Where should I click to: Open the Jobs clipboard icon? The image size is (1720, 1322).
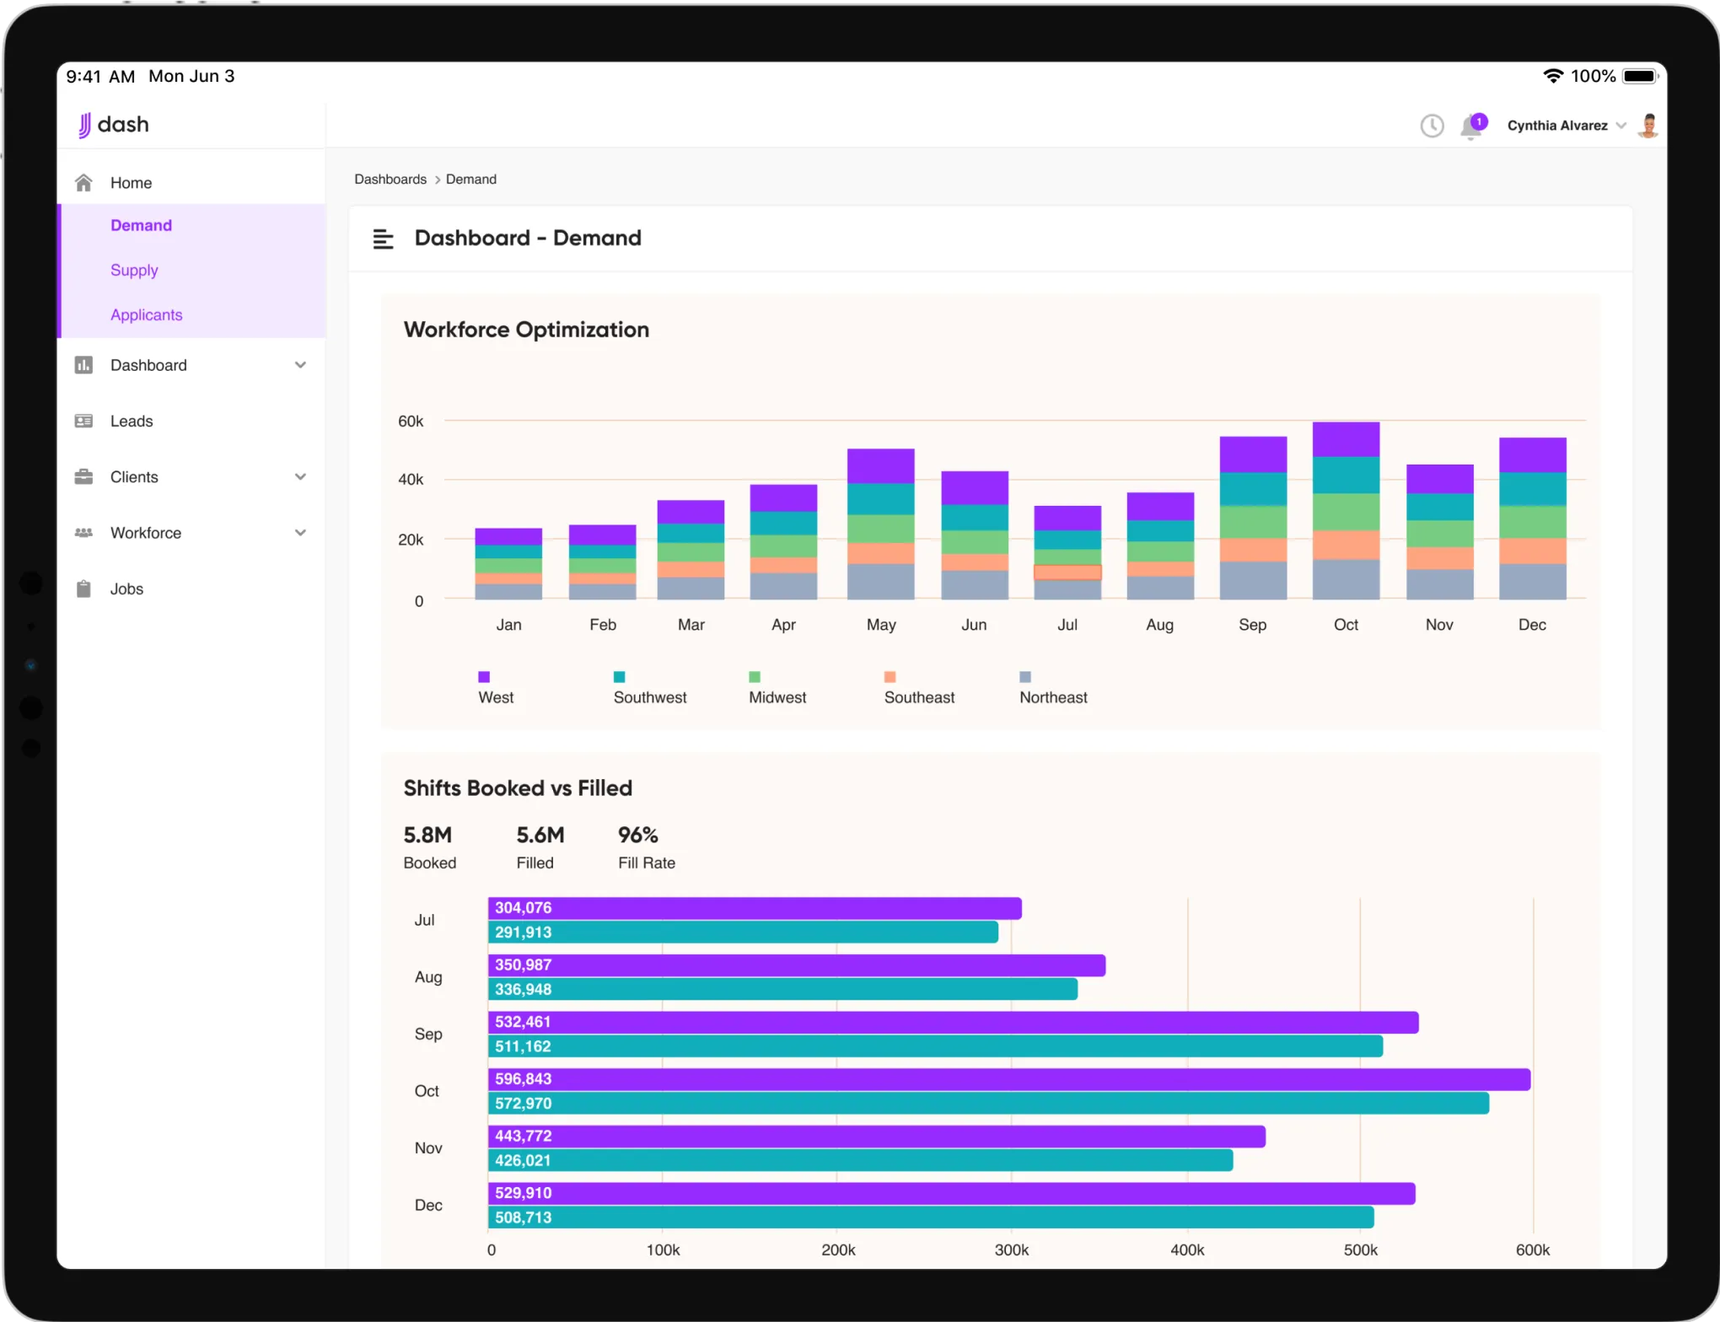coord(84,588)
